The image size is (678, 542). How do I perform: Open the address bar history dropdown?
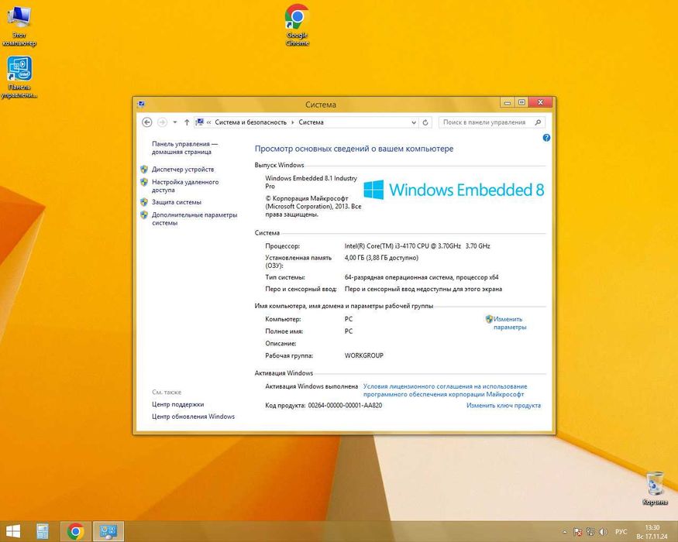[x=414, y=122]
